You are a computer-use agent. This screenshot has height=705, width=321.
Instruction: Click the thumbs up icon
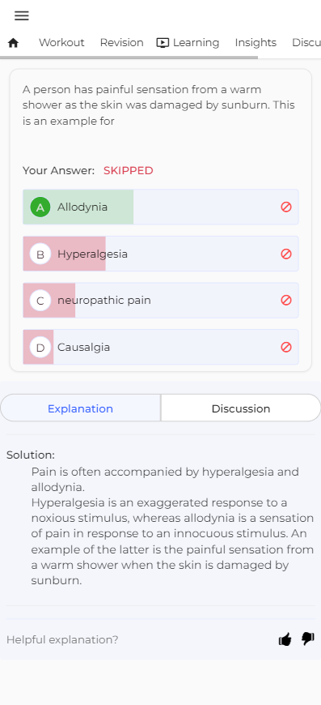[285, 639]
